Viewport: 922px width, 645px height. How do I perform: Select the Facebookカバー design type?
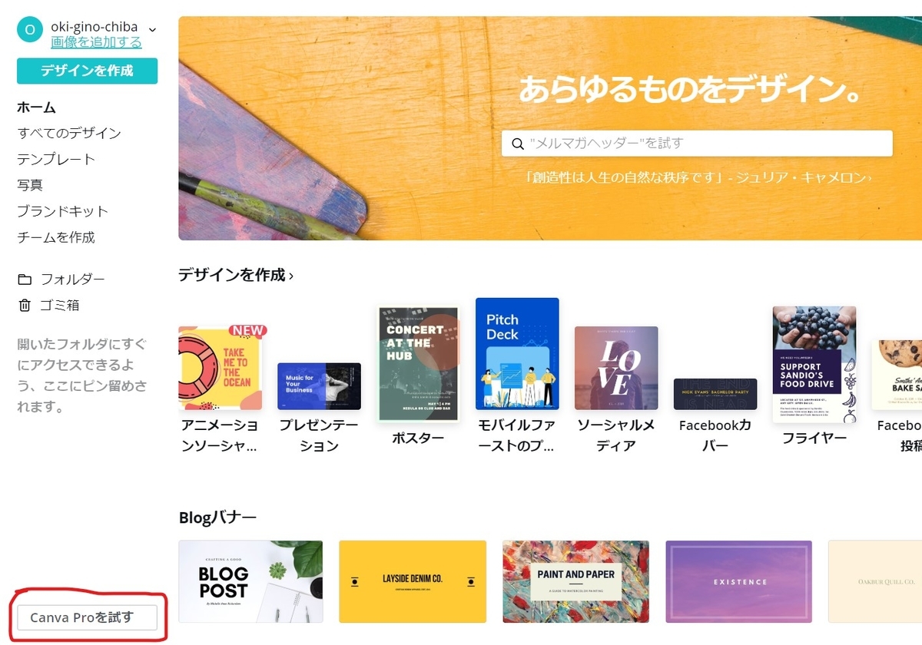coord(715,394)
